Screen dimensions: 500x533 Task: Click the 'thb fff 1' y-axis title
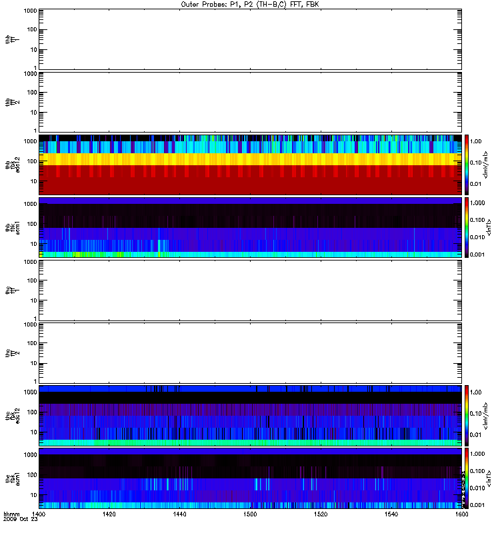coord(12,39)
